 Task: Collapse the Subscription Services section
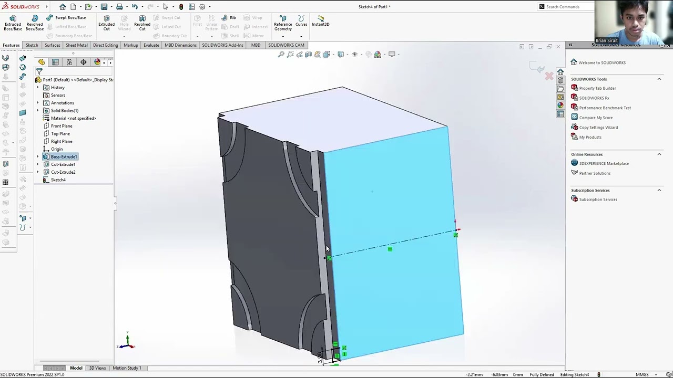[x=659, y=190]
